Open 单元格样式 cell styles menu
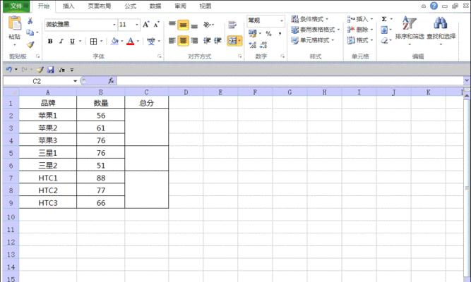 [x=313, y=40]
